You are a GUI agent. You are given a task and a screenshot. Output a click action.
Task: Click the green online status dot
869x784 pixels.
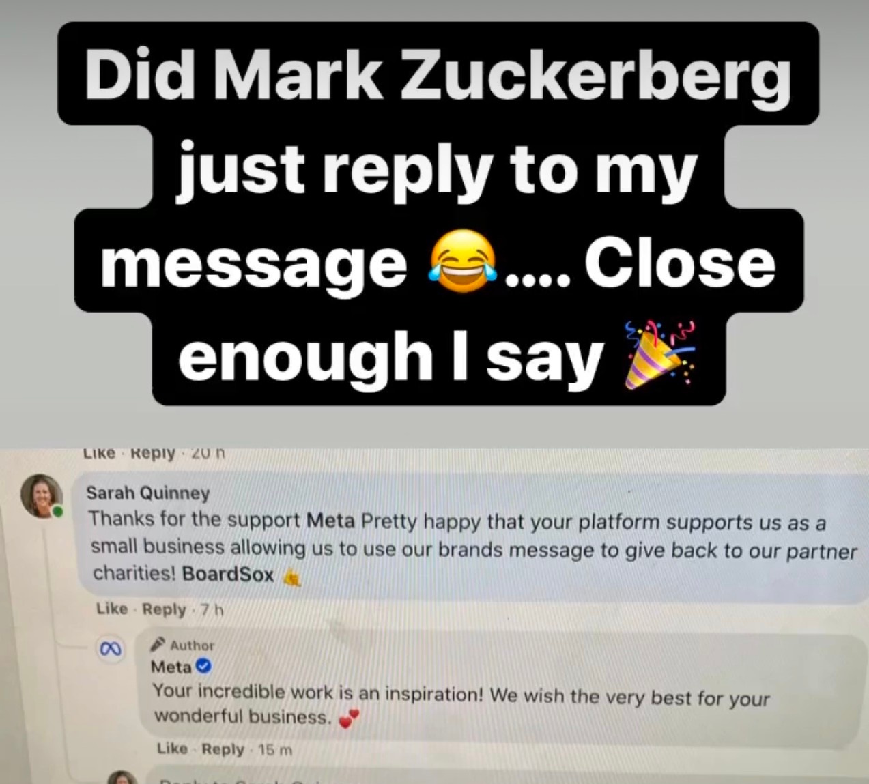click(59, 510)
